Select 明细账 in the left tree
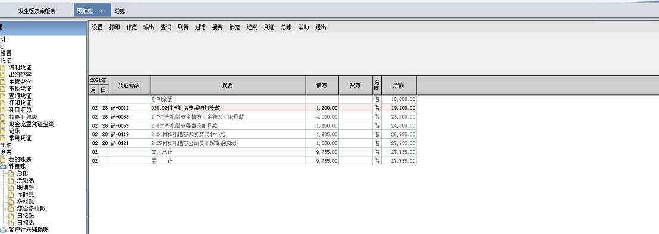Screen dimensions: 659x234 [x=26, y=188]
